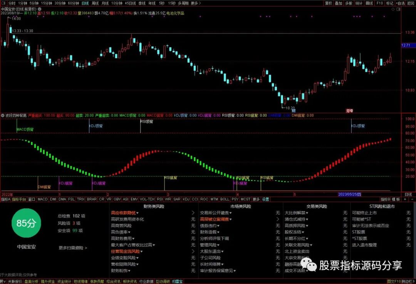
Task: Expand the 股权冻结 dropdown
Action: tap(303, 233)
